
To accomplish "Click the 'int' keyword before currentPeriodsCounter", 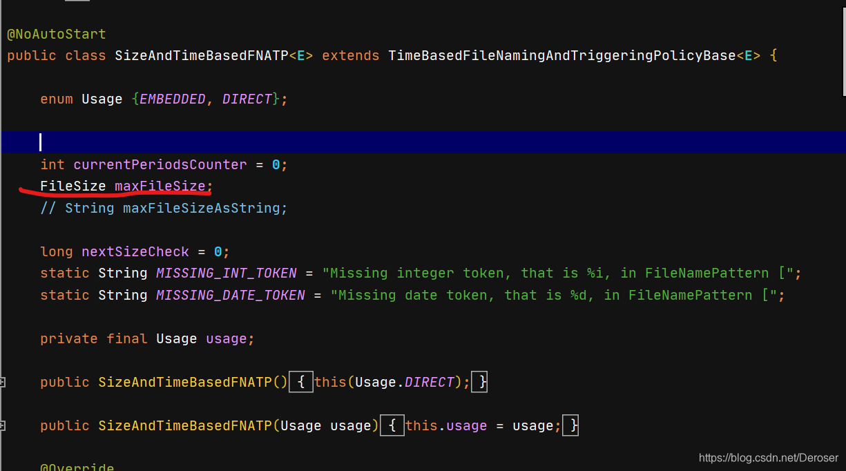I will pyautogui.click(x=52, y=164).
